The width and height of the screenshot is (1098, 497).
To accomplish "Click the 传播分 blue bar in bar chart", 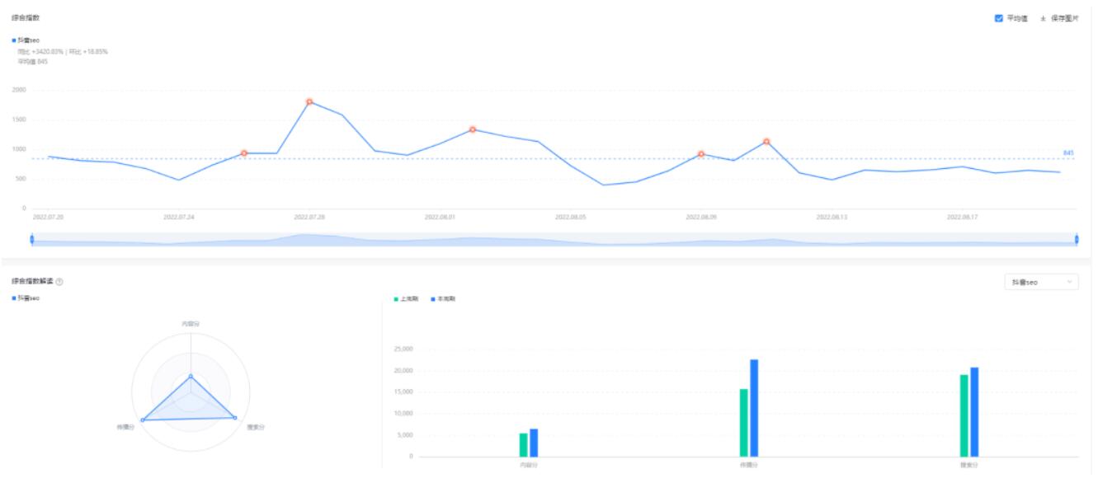I will pos(754,408).
